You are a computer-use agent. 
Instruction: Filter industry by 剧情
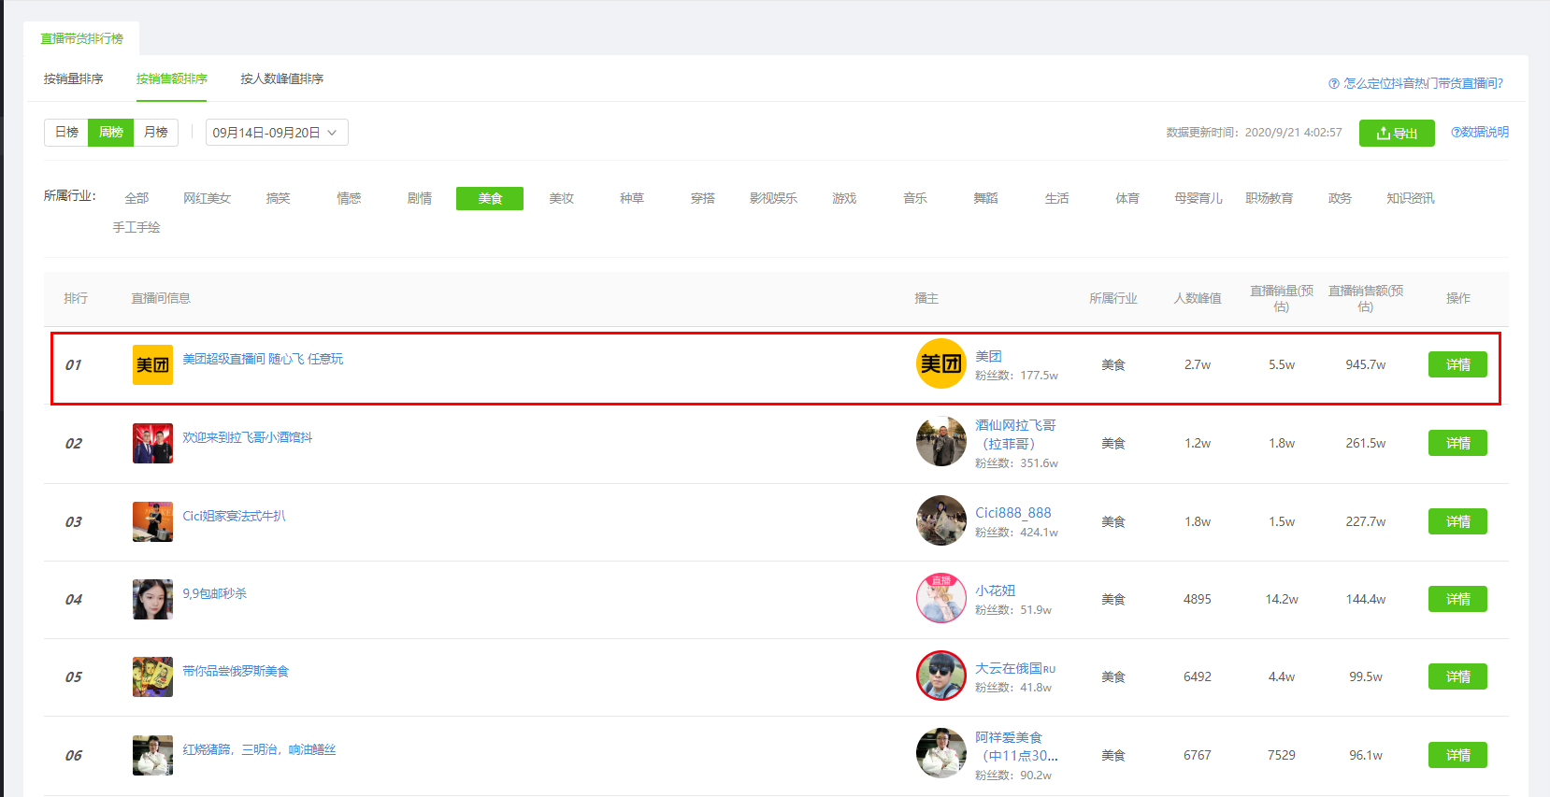(x=420, y=198)
